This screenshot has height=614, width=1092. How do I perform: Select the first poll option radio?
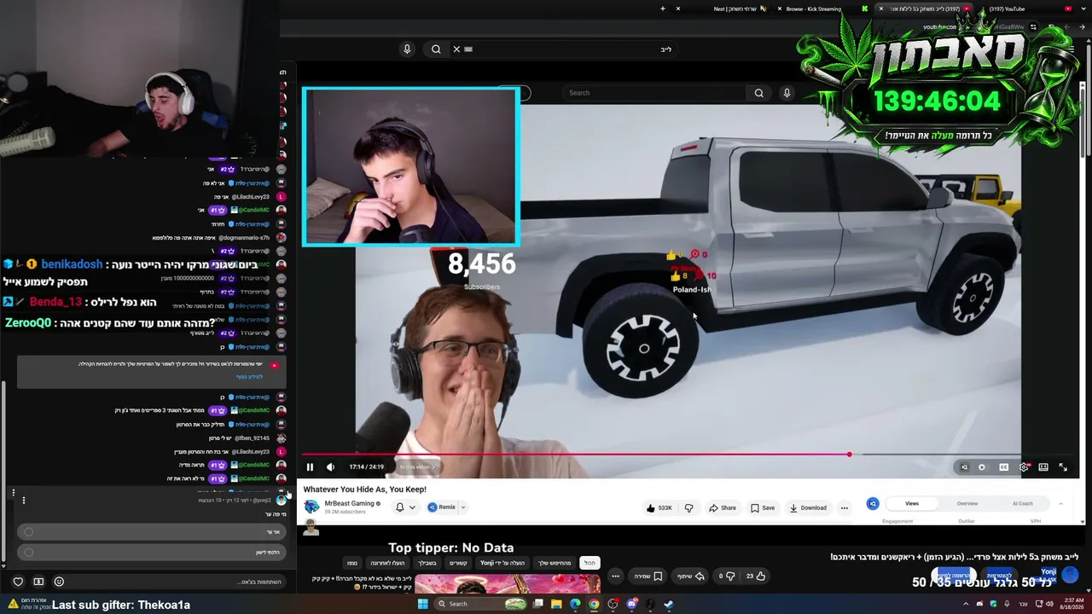(29, 532)
